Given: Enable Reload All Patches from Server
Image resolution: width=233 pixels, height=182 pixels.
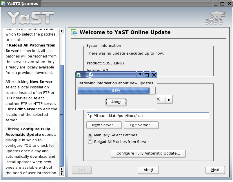Looking at the screenshot, I should pyautogui.click(x=90, y=142).
